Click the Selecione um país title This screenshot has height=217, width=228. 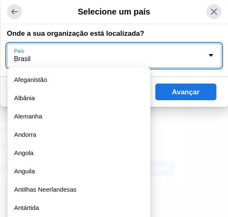coord(114,12)
